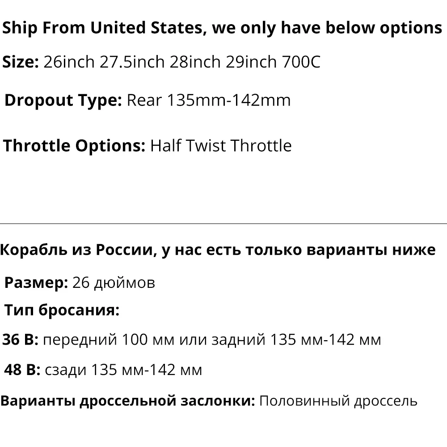The image size is (447, 447).
Task: Click the bold 'Size:' label
Action: coord(21,62)
